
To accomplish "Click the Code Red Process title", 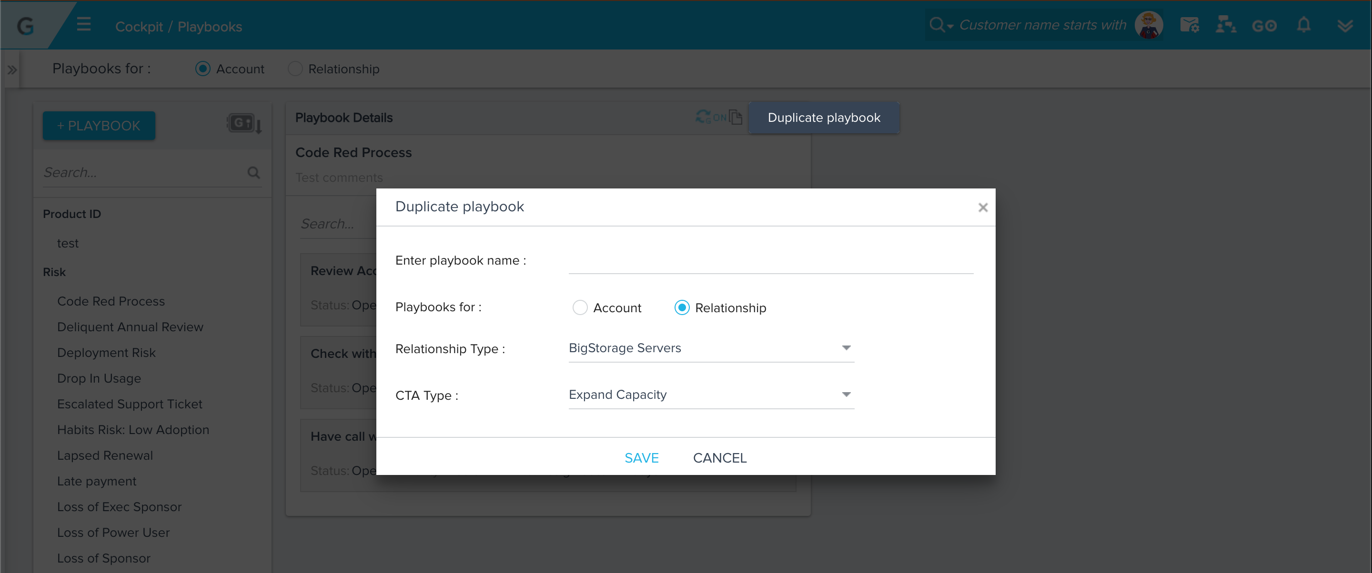I will pyautogui.click(x=353, y=152).
